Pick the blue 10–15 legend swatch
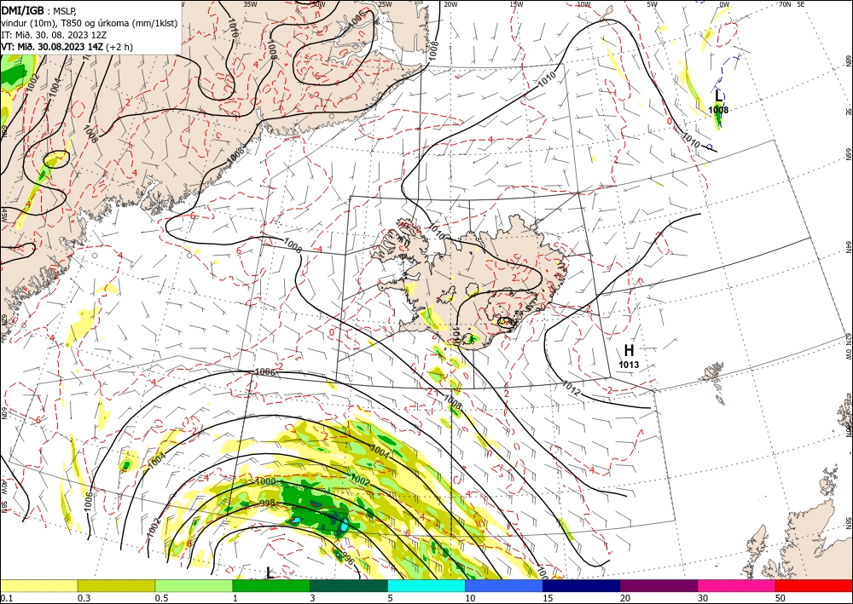Viewport: 853px width, 604px height. [504, 585]
